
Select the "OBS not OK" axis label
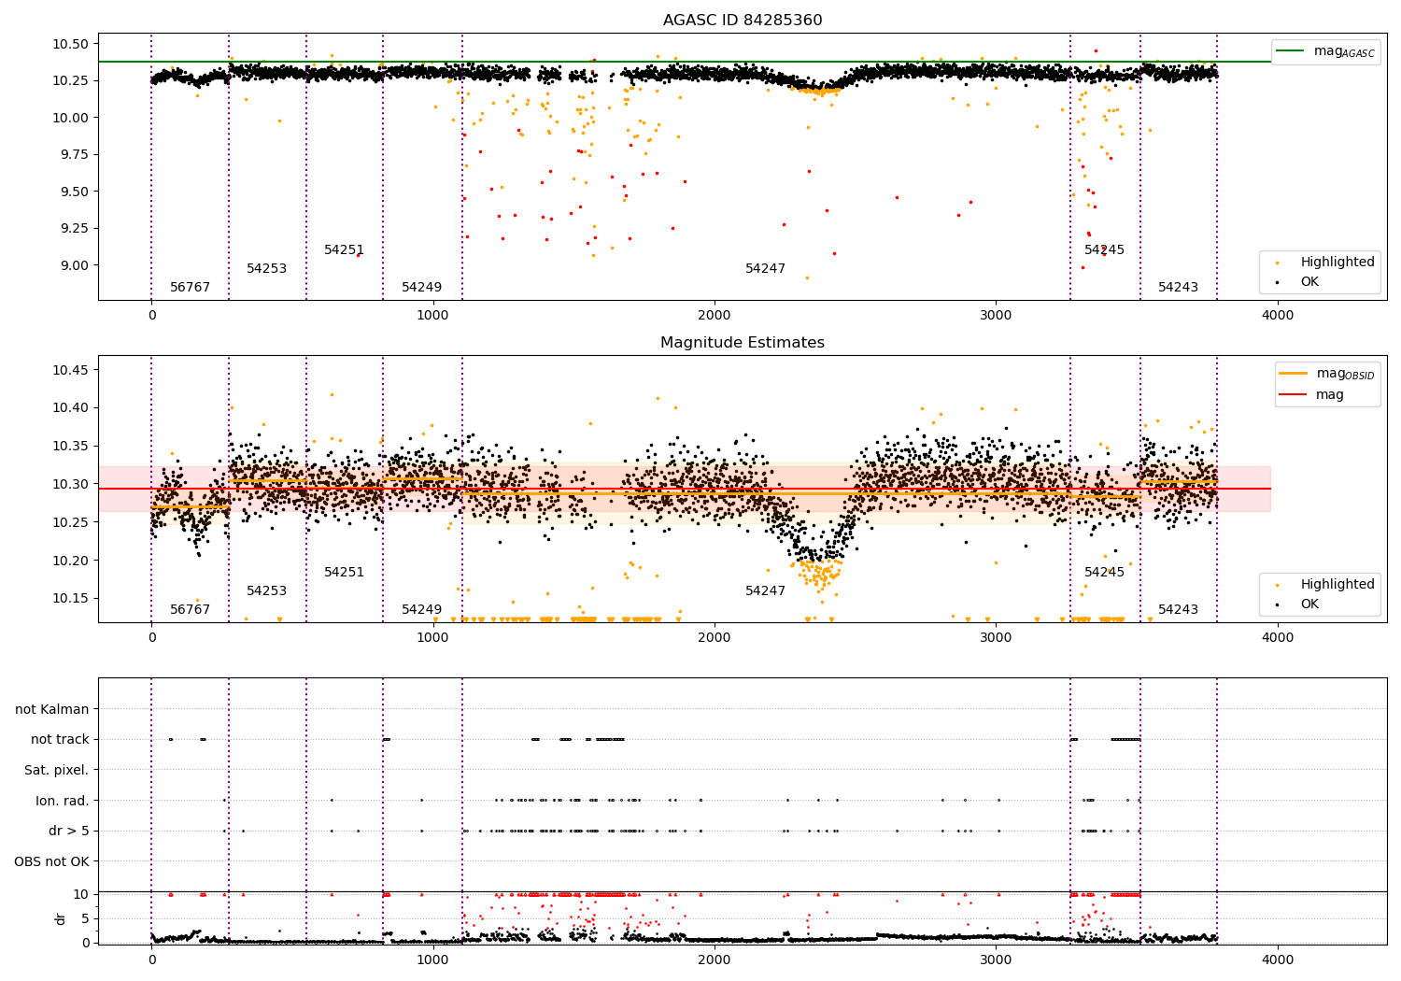coord(52,861)
